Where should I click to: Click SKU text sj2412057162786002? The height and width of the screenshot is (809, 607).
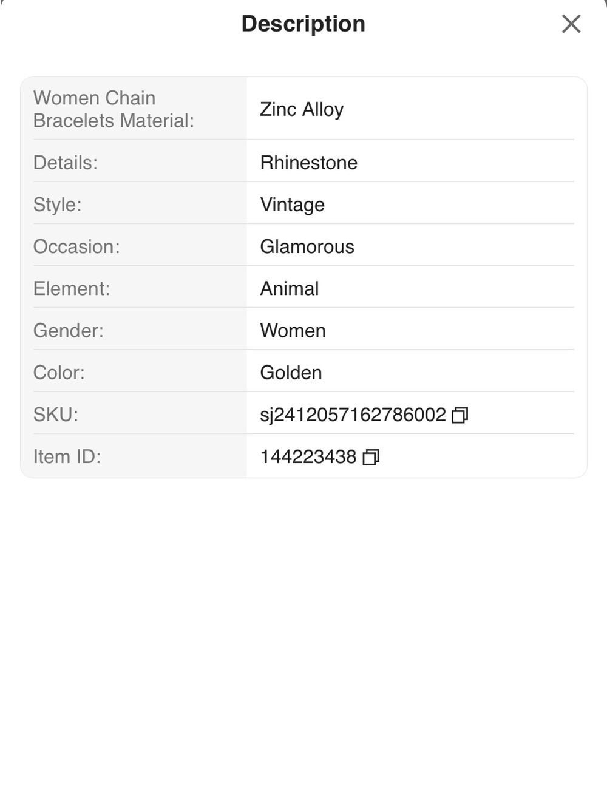(353, 415)
